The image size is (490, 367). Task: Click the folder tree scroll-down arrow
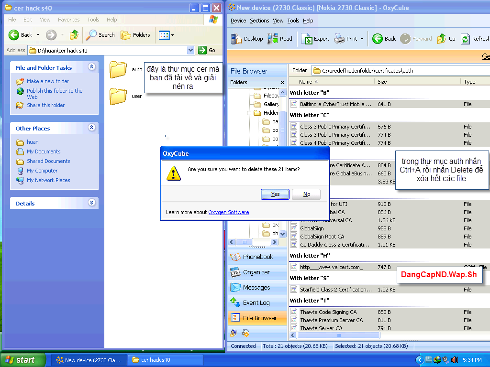[282, 233]
